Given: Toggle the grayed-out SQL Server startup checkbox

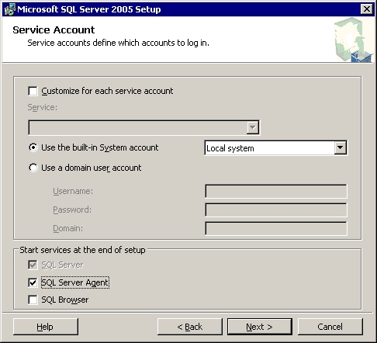Looking at the screenshot, I should (33, 265).
